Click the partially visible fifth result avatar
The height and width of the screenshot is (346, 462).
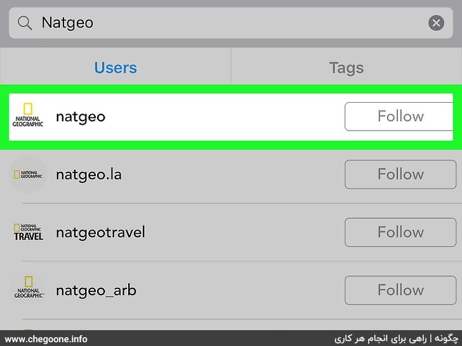27,329
